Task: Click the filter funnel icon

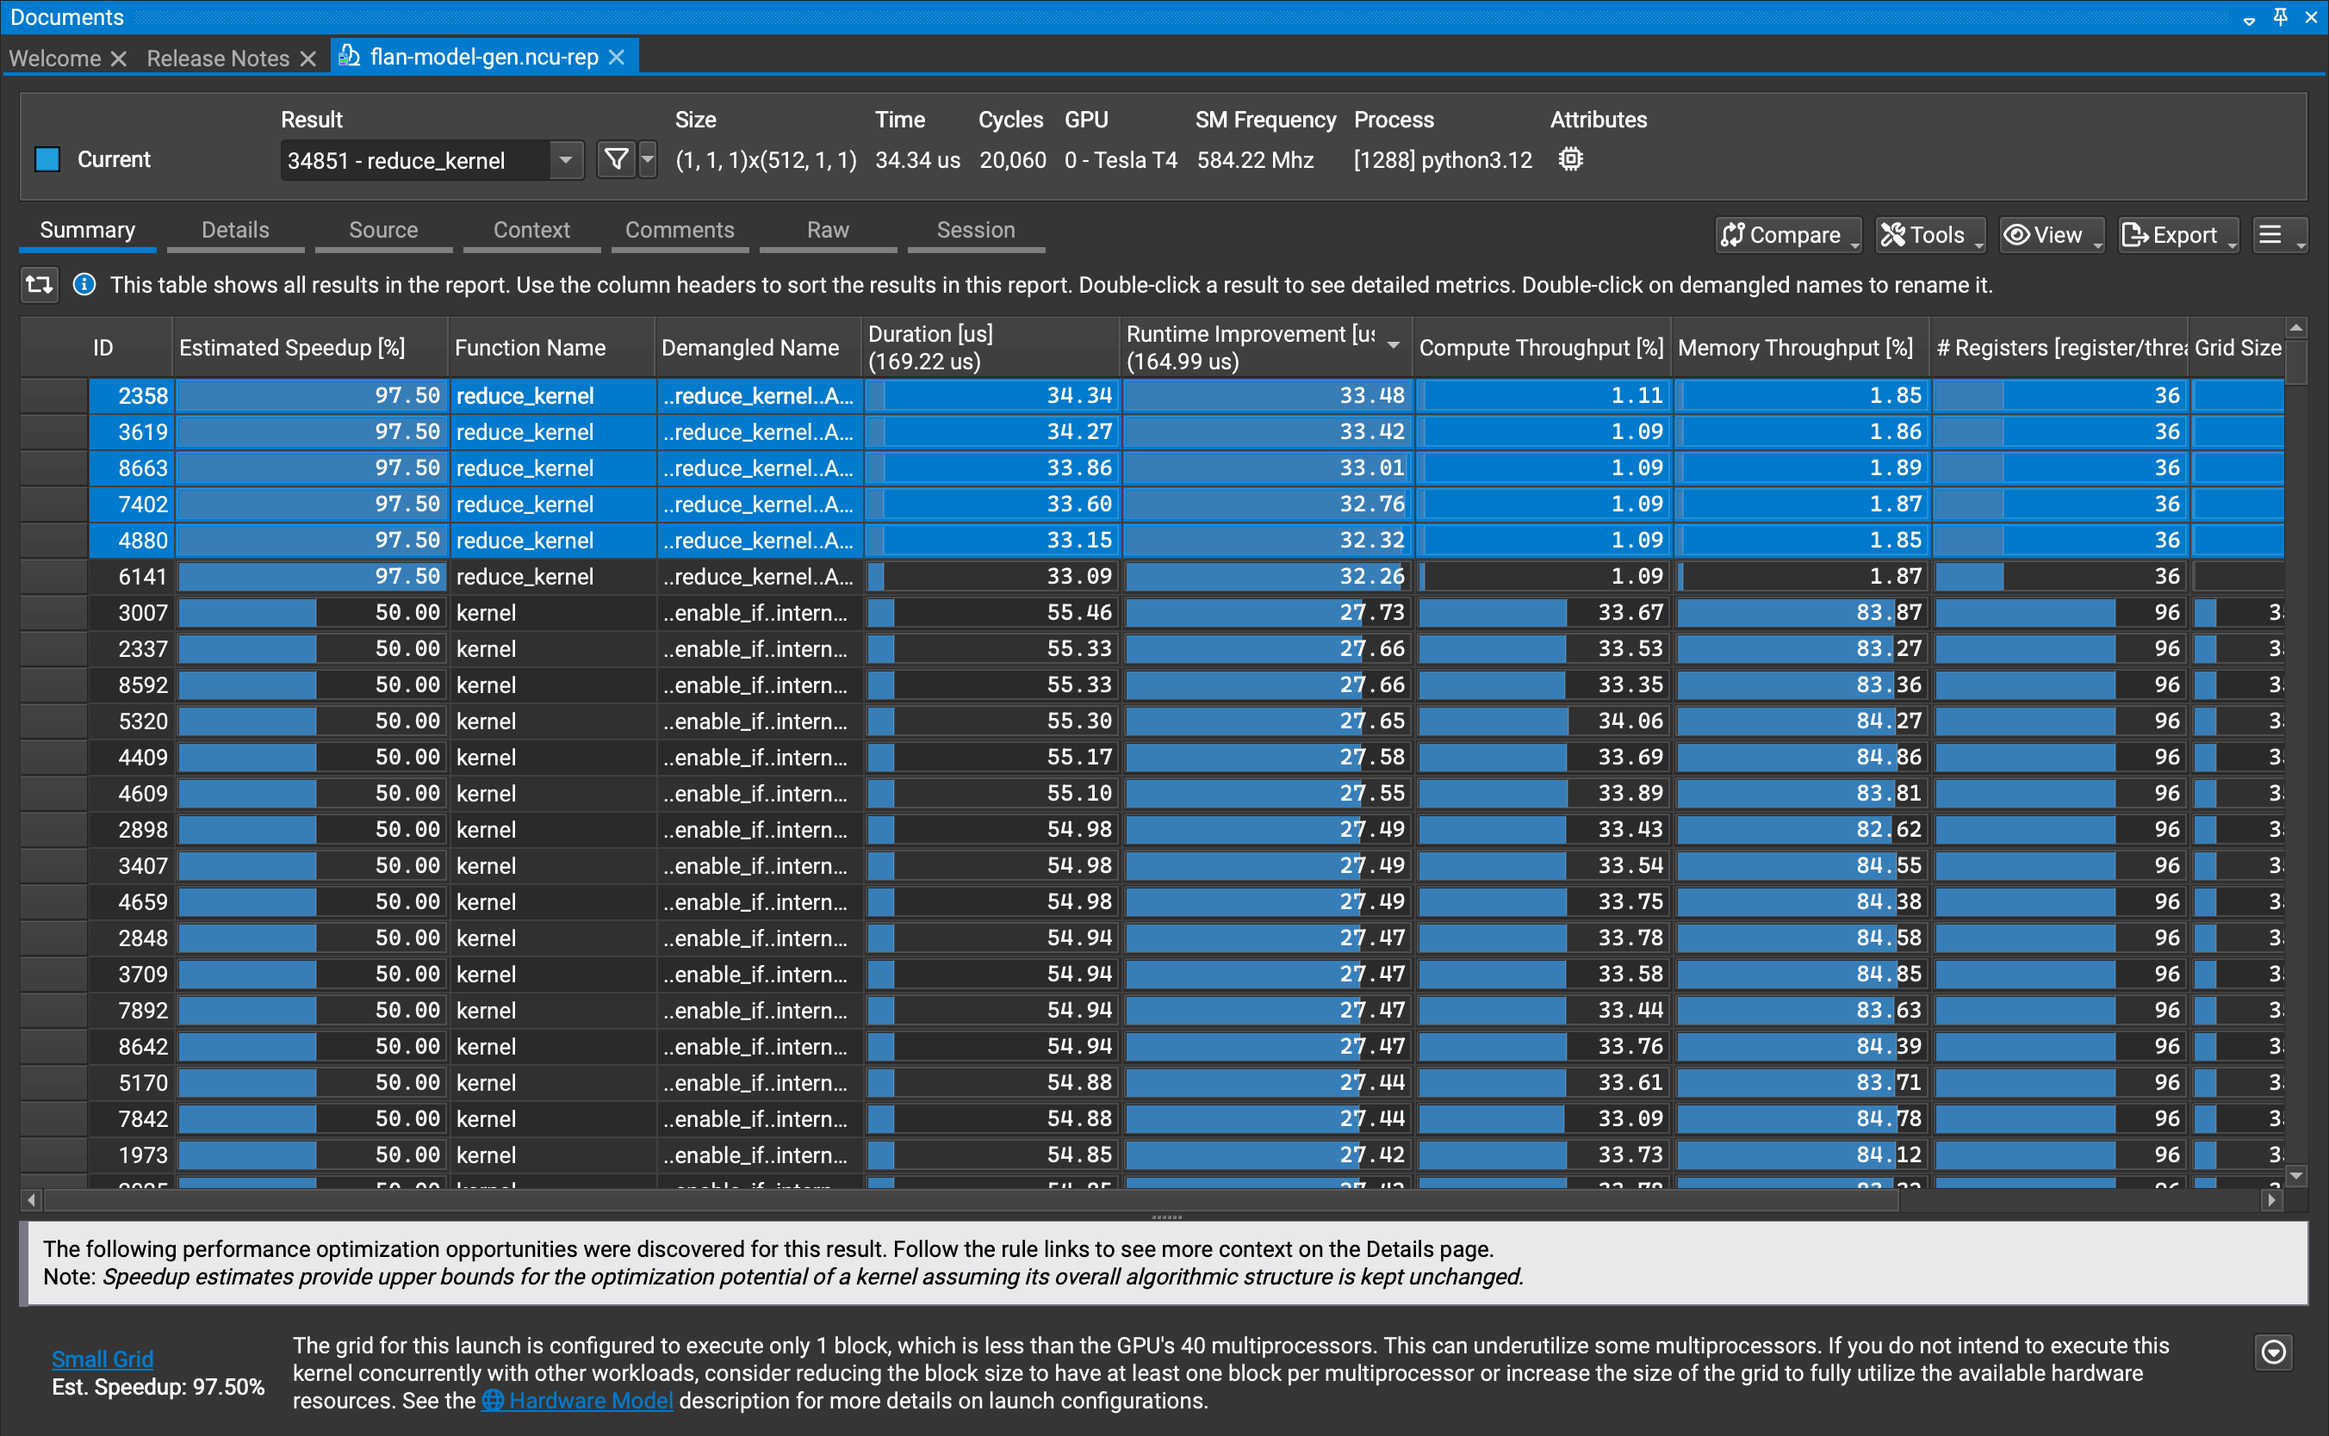Action: pos(616,159)
